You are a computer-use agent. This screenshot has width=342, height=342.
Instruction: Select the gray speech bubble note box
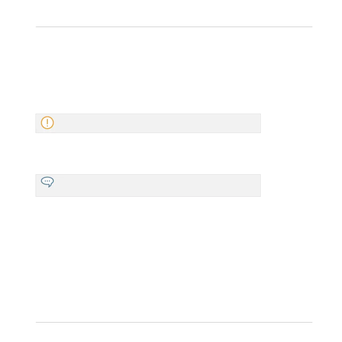148,186
